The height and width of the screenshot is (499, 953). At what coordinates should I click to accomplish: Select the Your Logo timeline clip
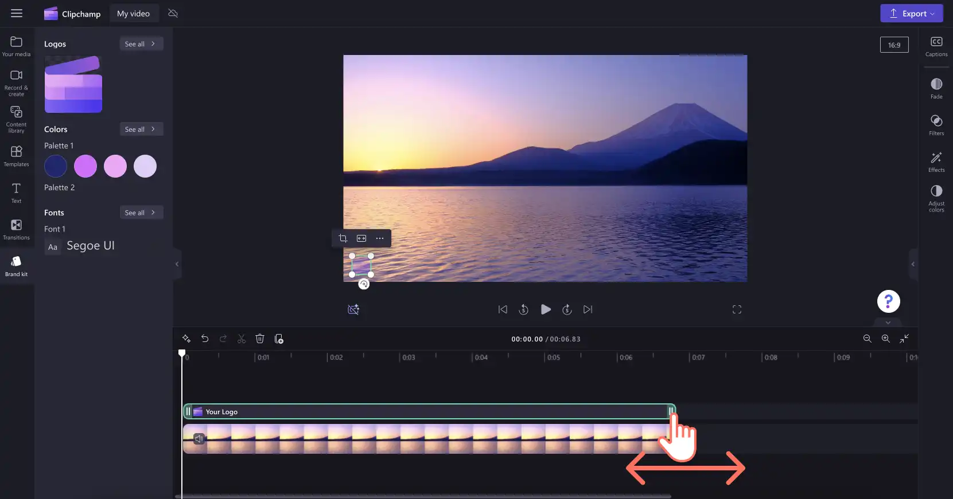(429, 411)
